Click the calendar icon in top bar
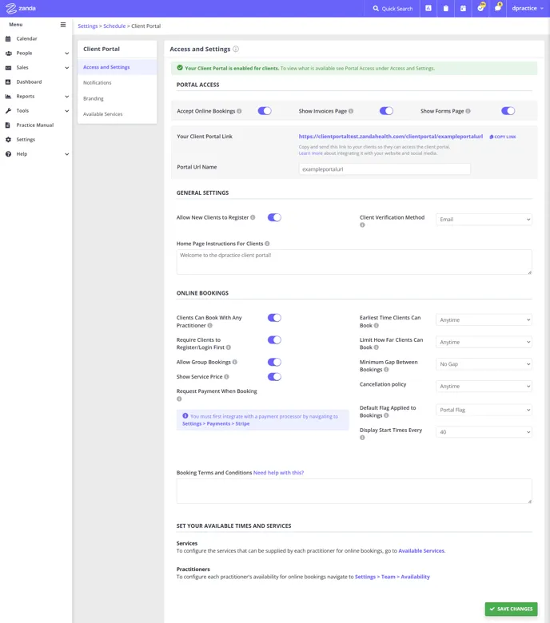 (x=464, y=8)
